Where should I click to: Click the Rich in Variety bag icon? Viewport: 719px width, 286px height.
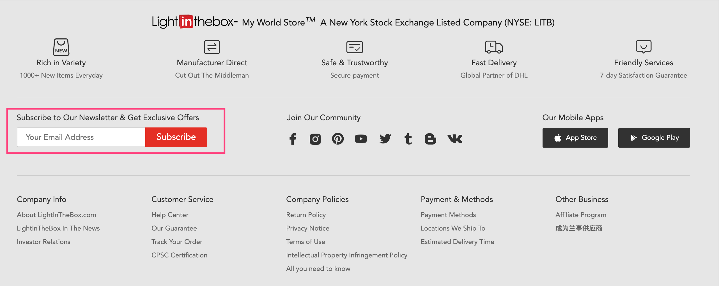click(x=61, y=47)
